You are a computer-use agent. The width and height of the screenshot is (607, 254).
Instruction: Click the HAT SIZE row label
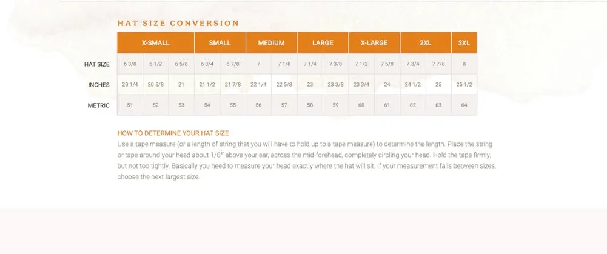(x=97, y=64)
